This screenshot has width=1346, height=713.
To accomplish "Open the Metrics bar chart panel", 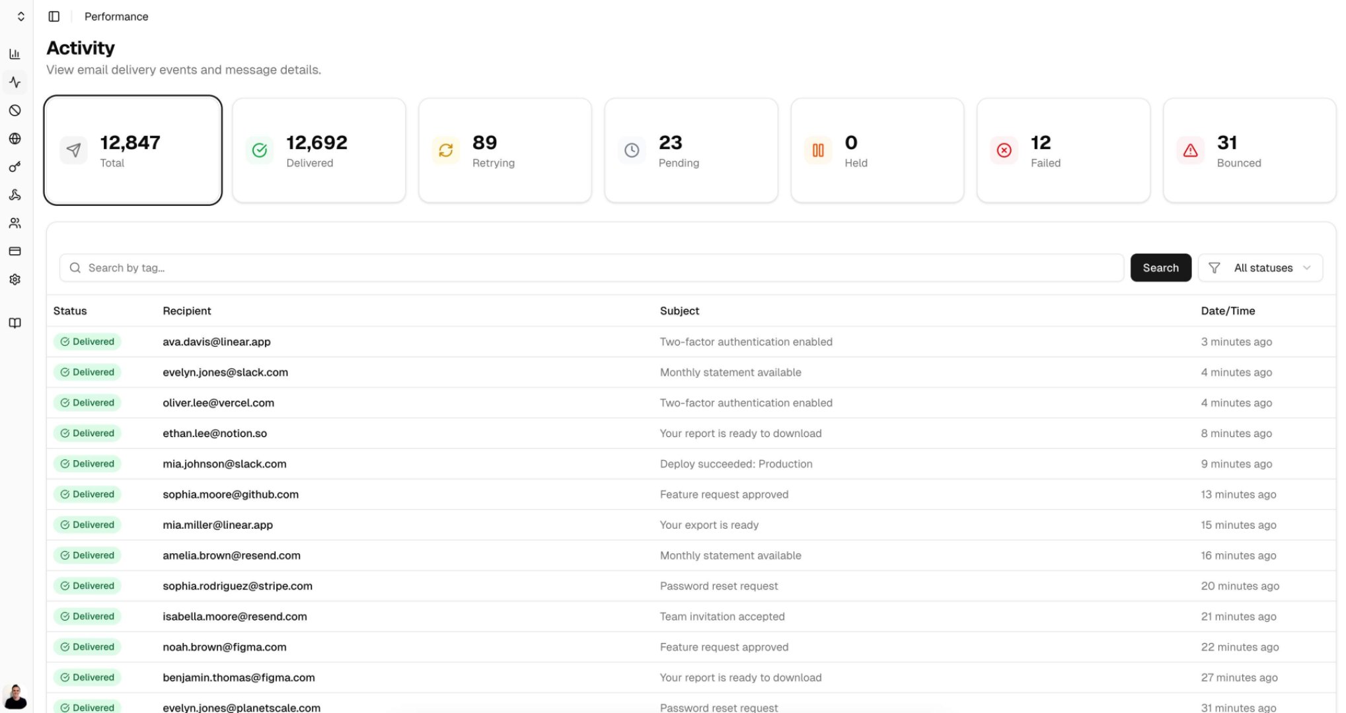I will [15, 54].
